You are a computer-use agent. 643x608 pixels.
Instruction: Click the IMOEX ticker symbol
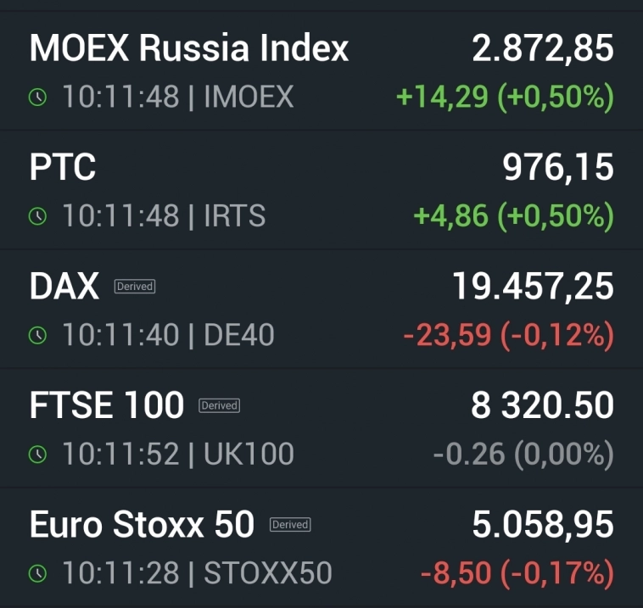pos(249,98)
